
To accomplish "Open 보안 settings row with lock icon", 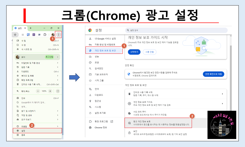I will (176, 133).
